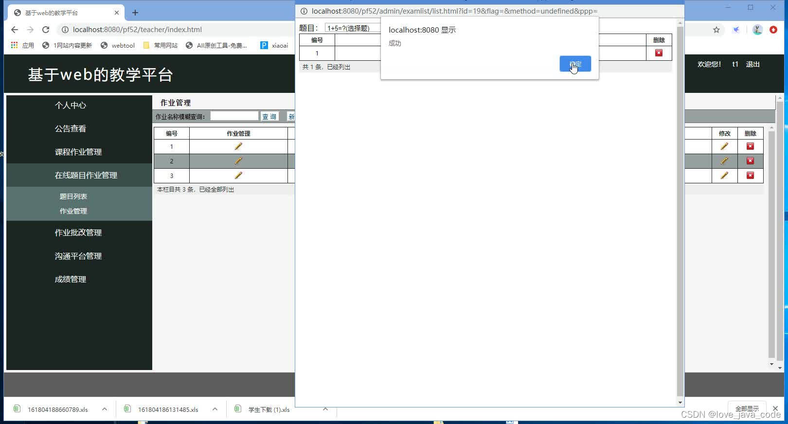
Task: Click 全部显示 in the downloads bar
Action: point(747,409)
